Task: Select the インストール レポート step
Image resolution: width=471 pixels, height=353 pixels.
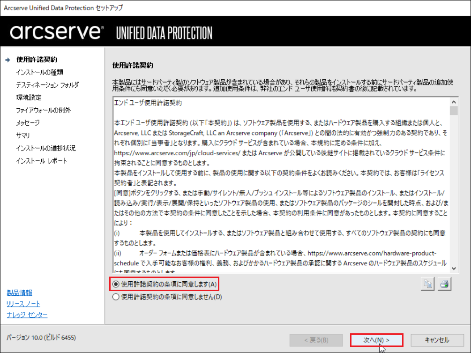Action: [41, 161]
